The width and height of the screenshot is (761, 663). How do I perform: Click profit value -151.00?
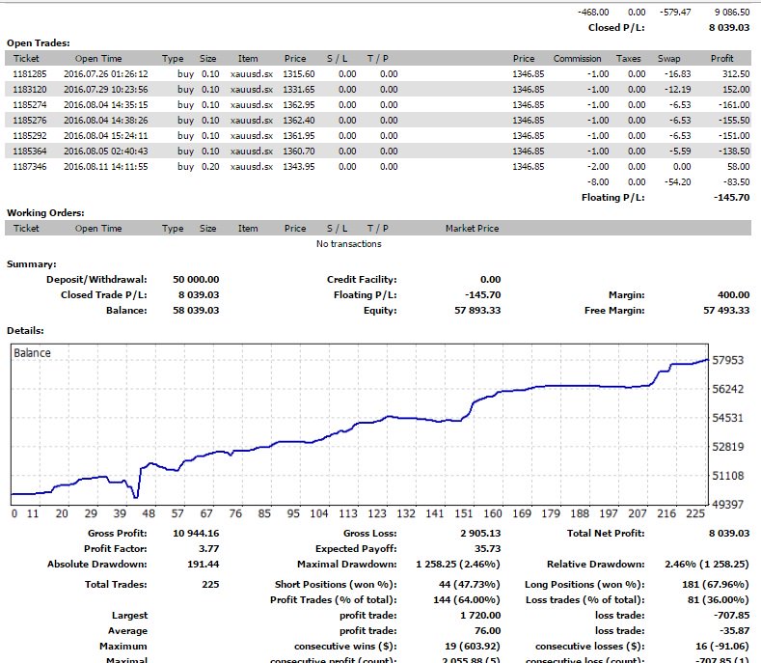[734, 136]
